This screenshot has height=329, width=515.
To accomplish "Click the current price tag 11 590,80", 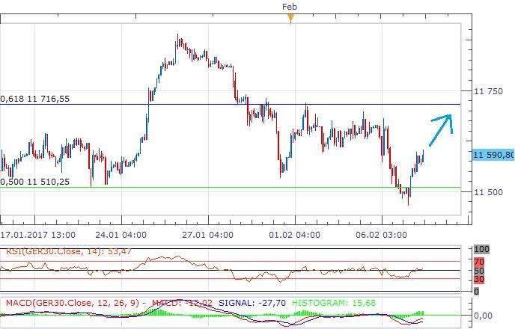I will pos(493,155).
